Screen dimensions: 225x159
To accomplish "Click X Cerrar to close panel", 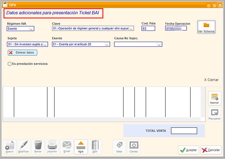I will tap(211, 80).
